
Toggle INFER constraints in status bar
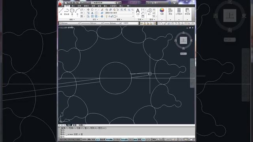tap(84, 139)
